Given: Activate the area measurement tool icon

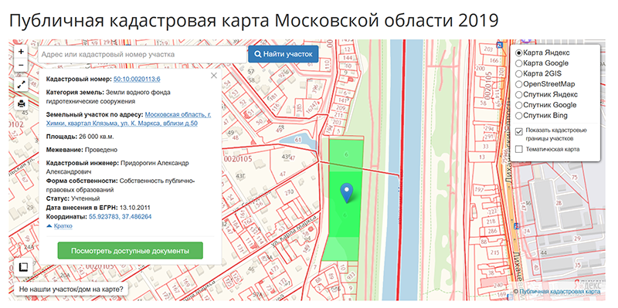Looking at the screenshot, I should coord(23,267).
